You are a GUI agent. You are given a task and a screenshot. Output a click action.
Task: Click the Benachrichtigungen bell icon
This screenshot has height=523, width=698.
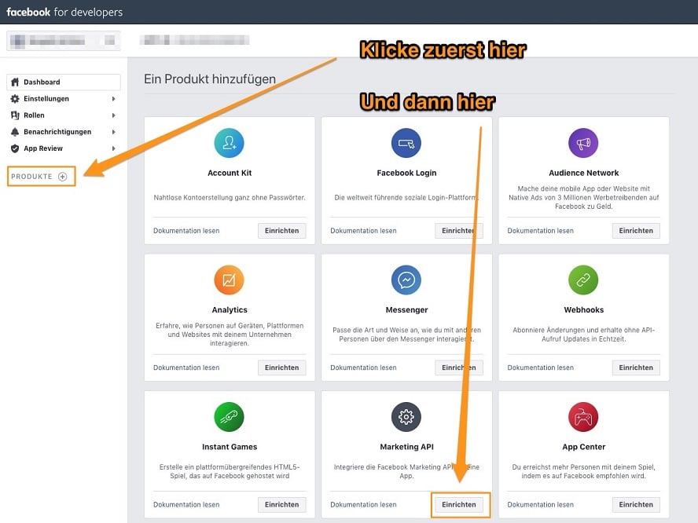(x=15, y=132)
